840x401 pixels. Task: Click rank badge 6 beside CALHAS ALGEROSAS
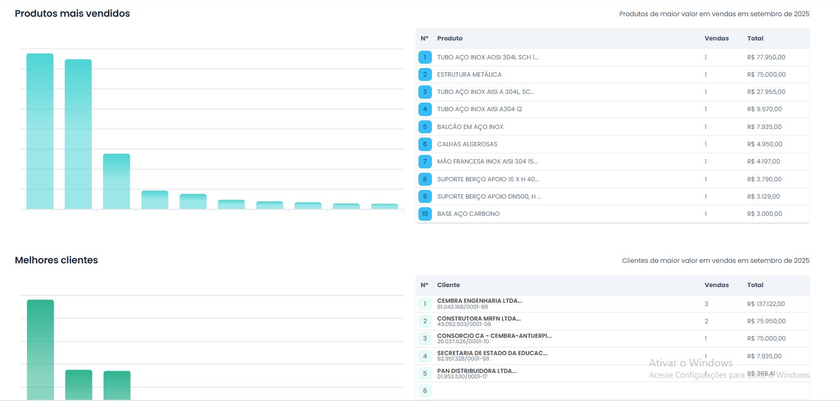click(x=425, y=144)
